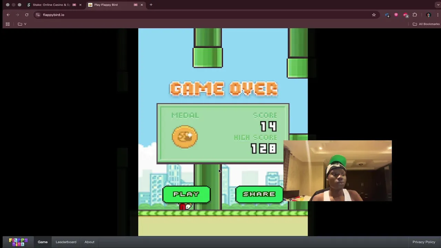Click the score value 14
Viewport: 441px width, 248px height.
[x=268, y=126]
